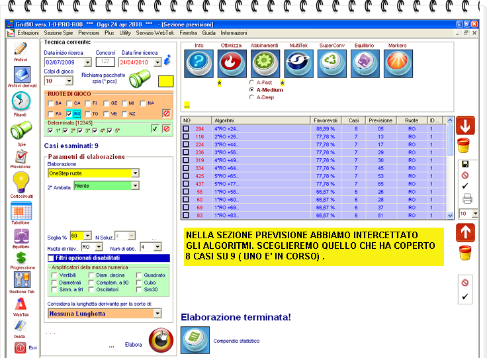This screenshot has height=358, width=487.
Task: Open the Previsione sidebar icon
Action: pyautogui.click(x=21, y=157)
